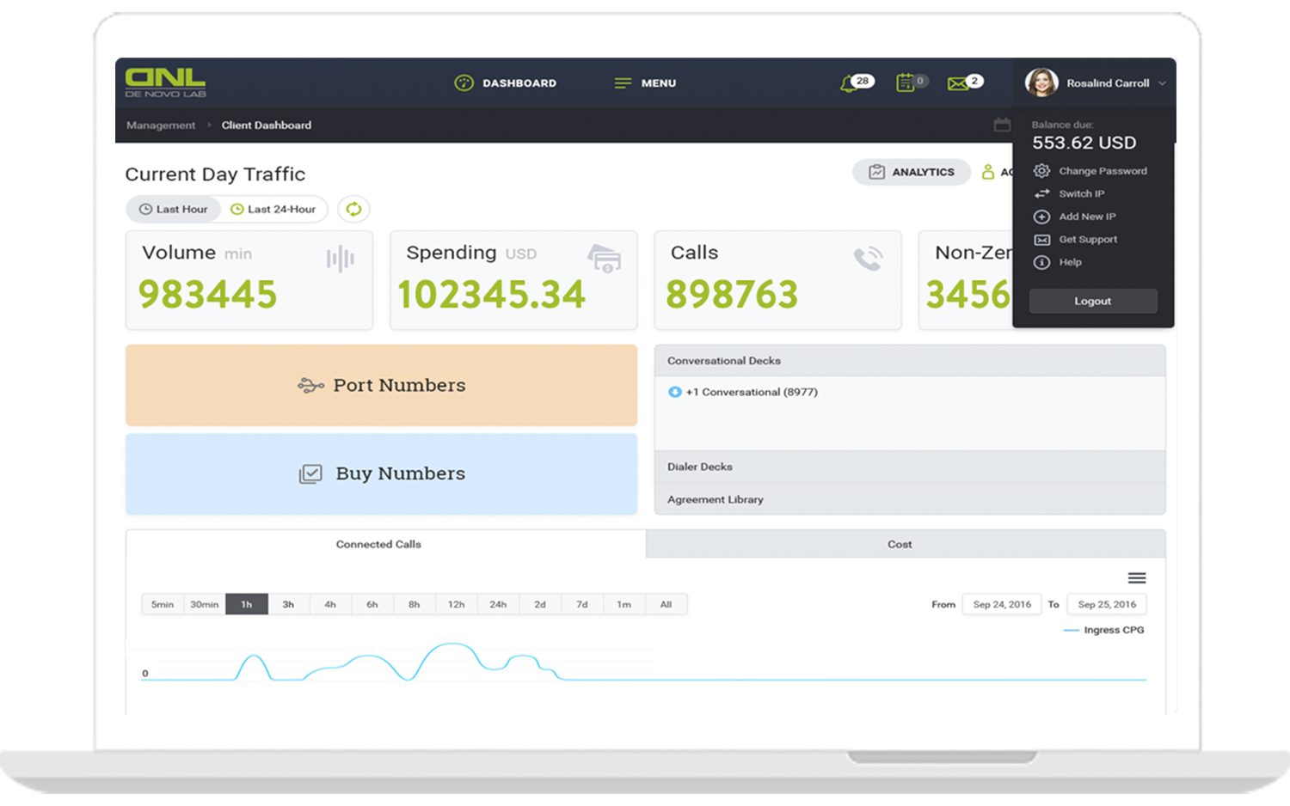Click the green user account icon
Screen dimensions: 1290x806
[988, 172]
